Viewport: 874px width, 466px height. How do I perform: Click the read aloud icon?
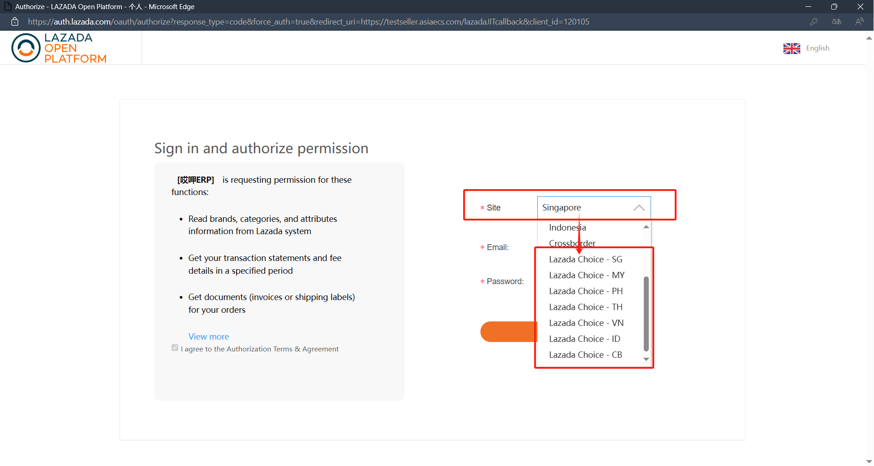coord(859,21)
